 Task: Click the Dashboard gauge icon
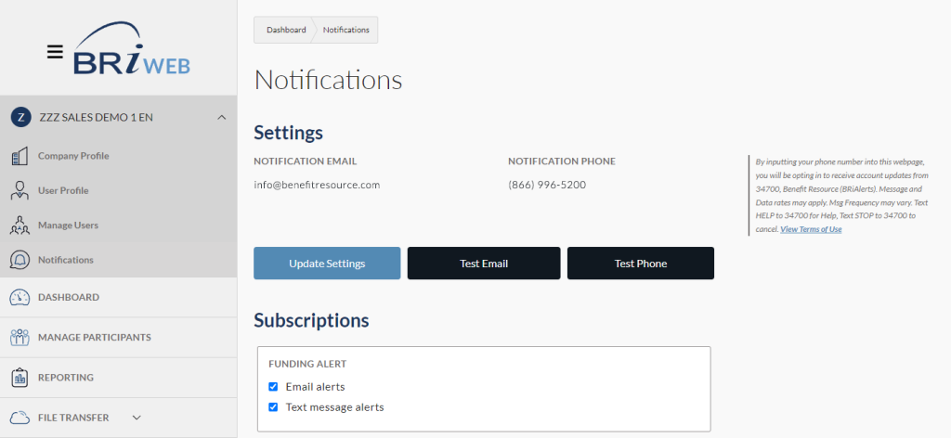pos(20,298)
